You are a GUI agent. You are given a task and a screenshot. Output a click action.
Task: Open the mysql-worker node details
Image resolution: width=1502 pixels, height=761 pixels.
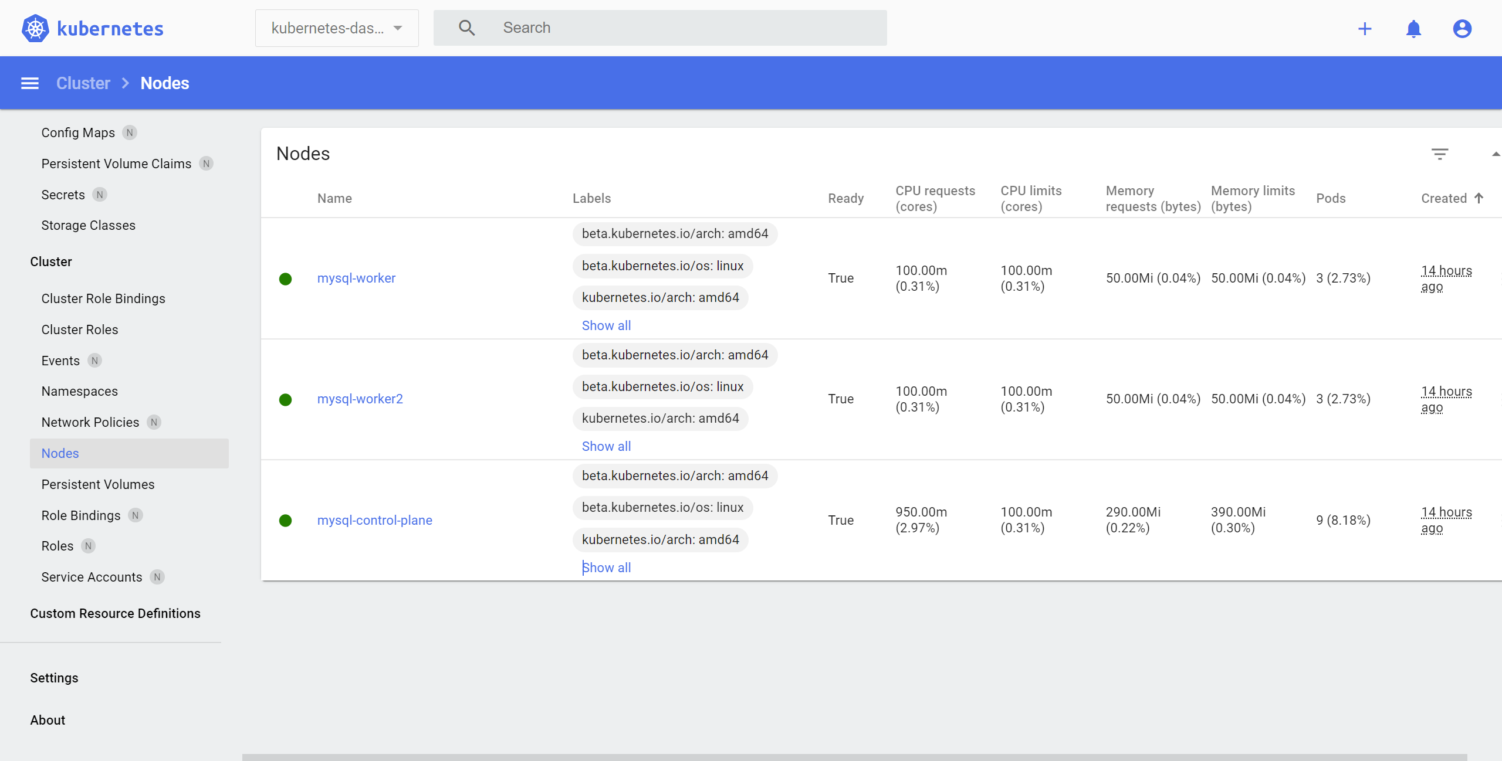pos(356,278)
